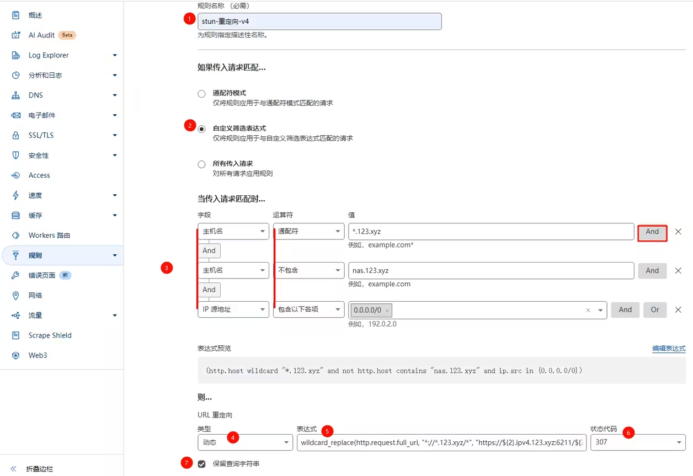This screenshot has width=693, height=476.
Task: Toggle the 保留查询字符串 checkbox
Action: pyautogui.click(x=202, y=464)
